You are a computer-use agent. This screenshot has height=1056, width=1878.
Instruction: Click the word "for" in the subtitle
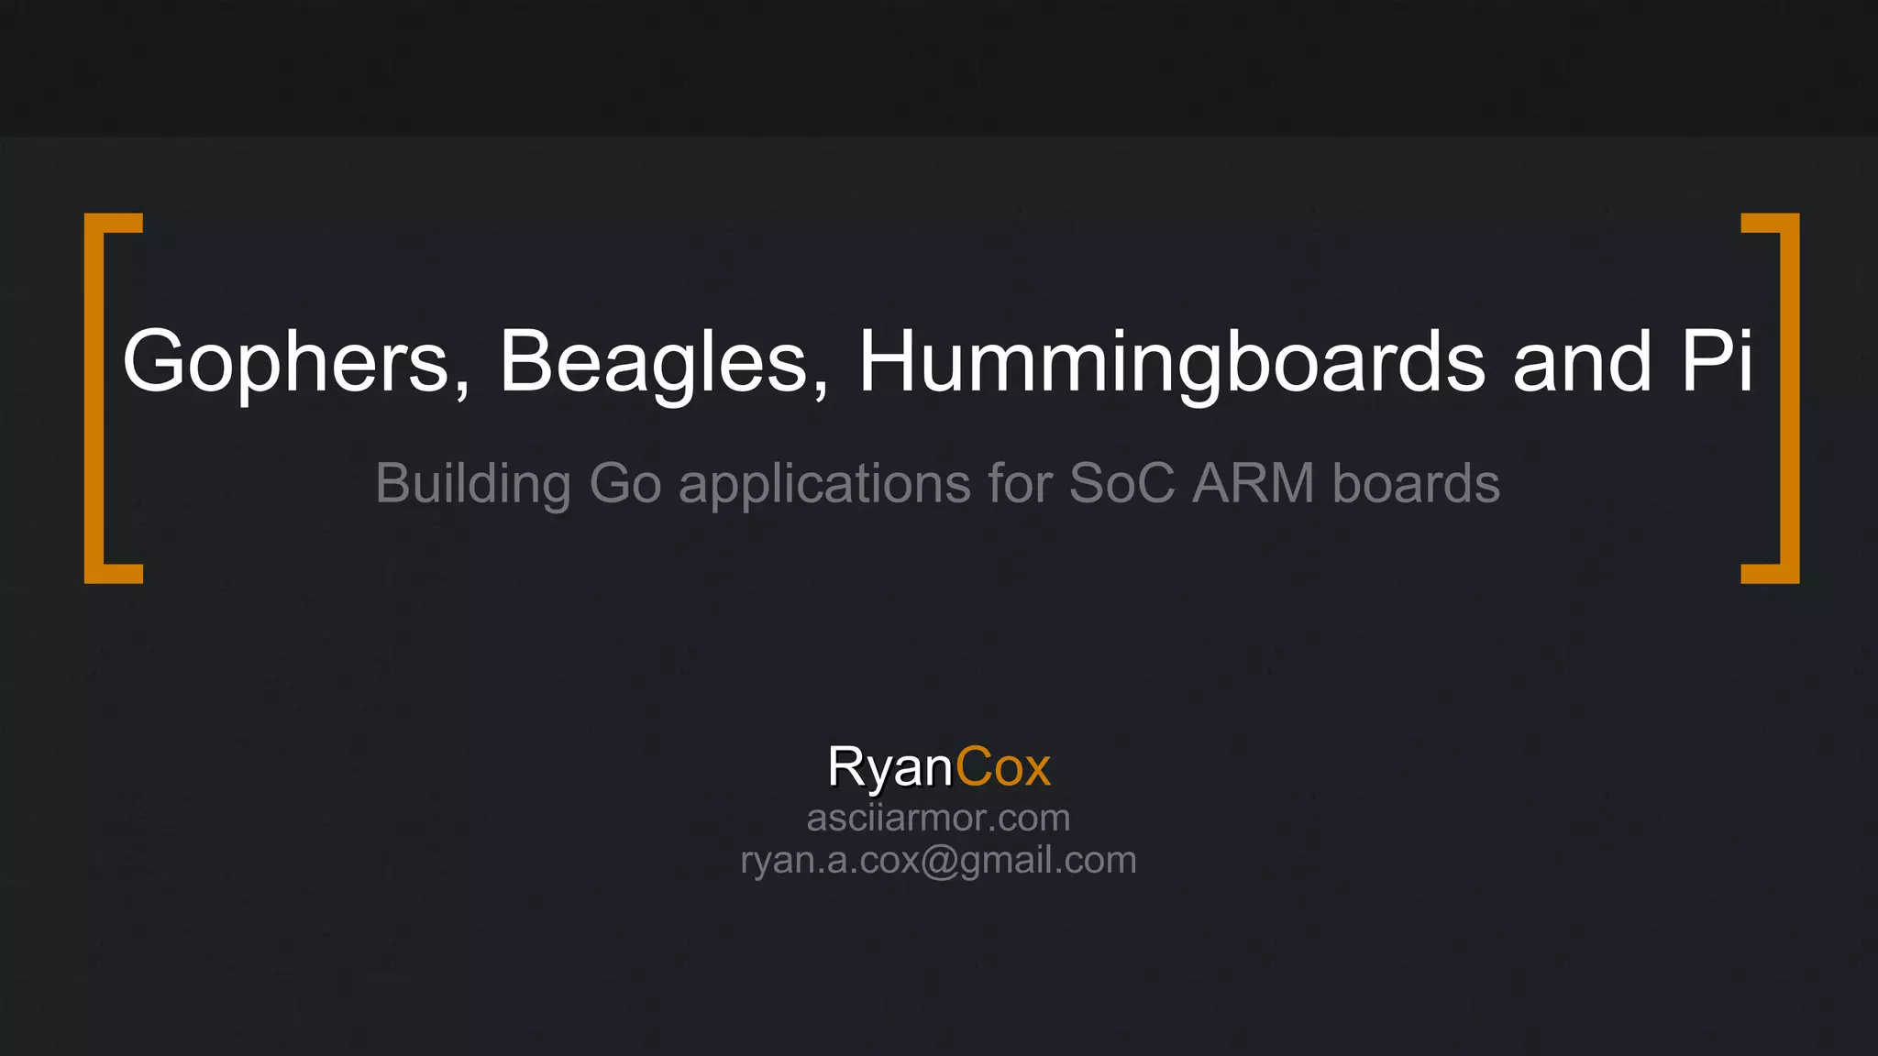(x=1020, y=483)
